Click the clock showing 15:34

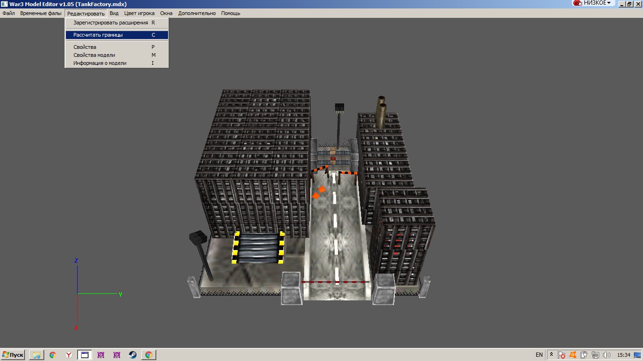624,355
